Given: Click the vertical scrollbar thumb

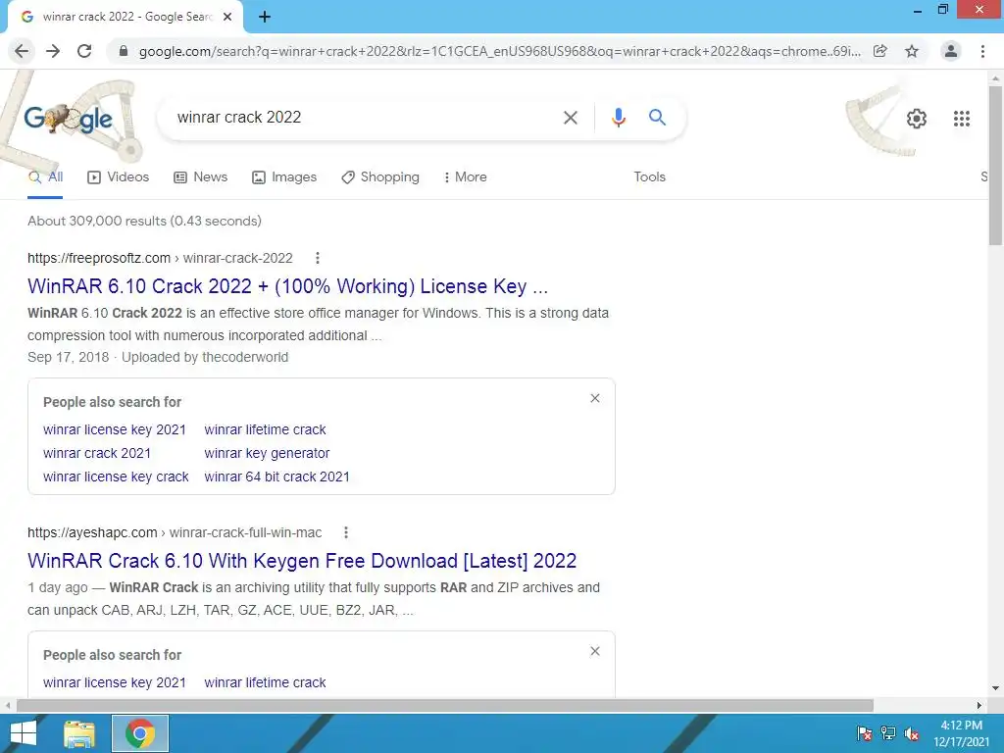Looking at the screenshot, I should (x=995, y=165).
